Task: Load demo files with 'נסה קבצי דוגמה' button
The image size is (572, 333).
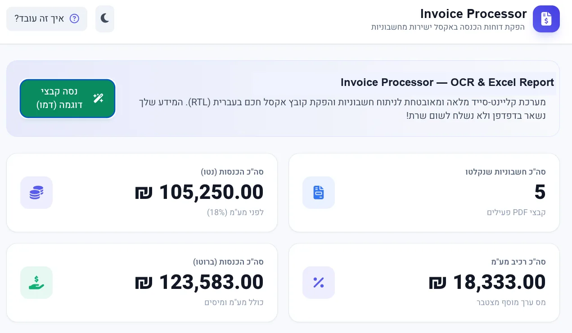Action: 68,99
